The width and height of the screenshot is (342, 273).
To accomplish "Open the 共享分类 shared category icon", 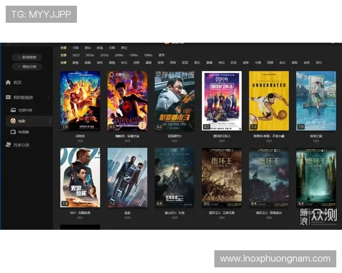I will point(8,145).
